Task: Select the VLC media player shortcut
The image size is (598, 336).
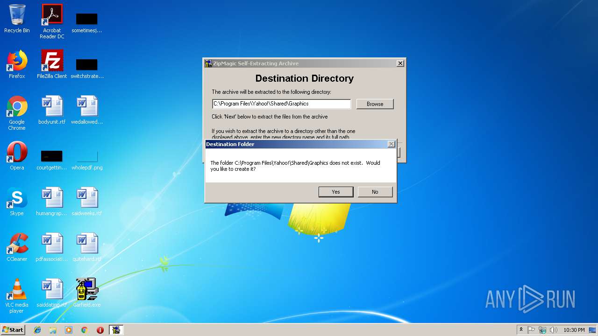Action: coord(17,296)
